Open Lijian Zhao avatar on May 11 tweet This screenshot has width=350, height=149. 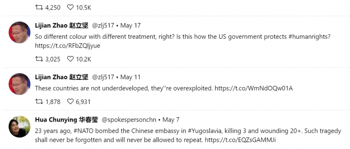pyautogui.click(x=19, y=84)
